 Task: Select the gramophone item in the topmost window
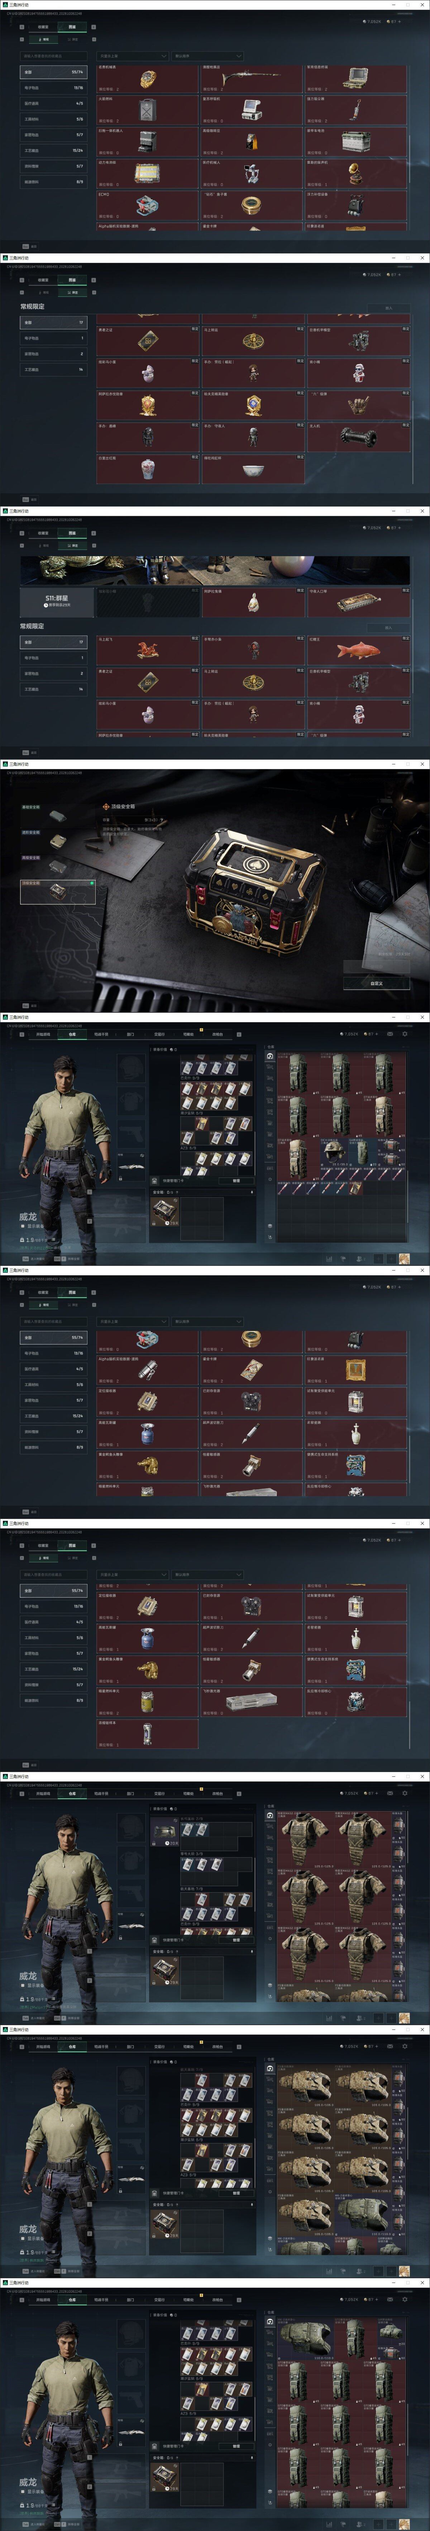(x=357, y=173)
